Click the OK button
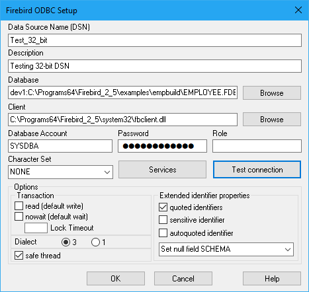309x292 pixels. tap(116, 279)
